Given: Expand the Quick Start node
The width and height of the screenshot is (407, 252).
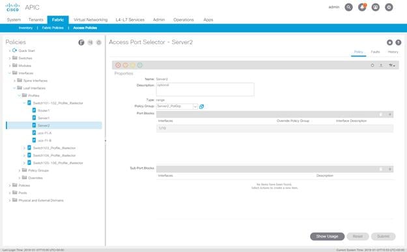Looking at the screenshot, I should [x=10, y=51].
